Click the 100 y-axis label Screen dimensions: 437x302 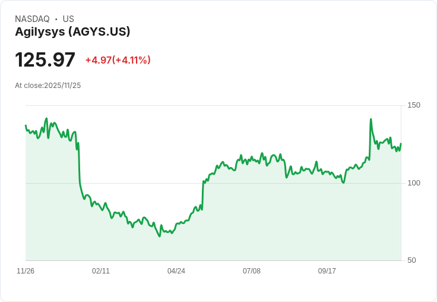pyautogui.click(x=413, y=183)
